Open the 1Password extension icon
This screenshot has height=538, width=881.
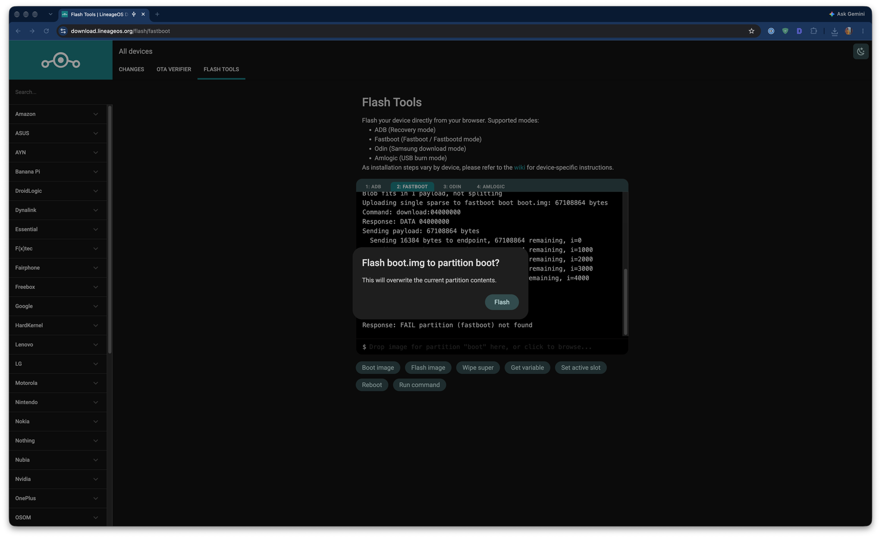point(771,31)
